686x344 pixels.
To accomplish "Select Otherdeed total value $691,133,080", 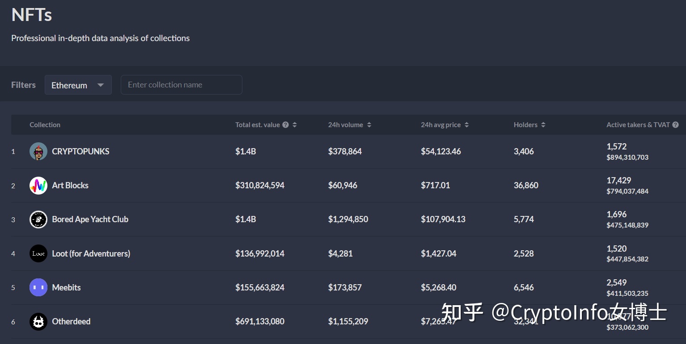I will [x=260, y=322].
